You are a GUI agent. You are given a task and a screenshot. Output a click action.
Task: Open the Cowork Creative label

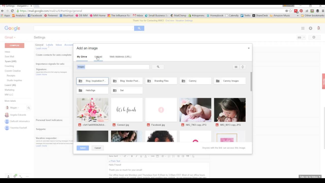(x=13, y=71)
